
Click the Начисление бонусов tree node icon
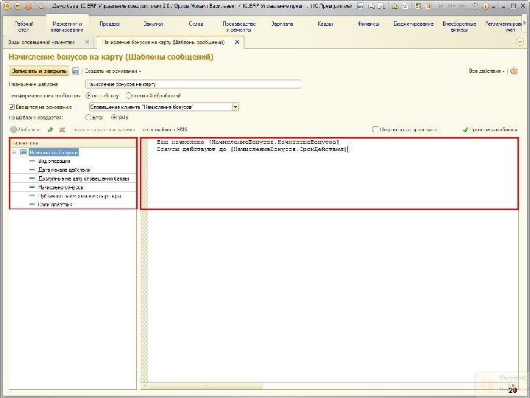coord(24,153)
